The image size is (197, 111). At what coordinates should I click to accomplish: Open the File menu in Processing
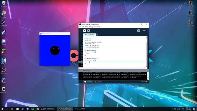coord(80,27)
